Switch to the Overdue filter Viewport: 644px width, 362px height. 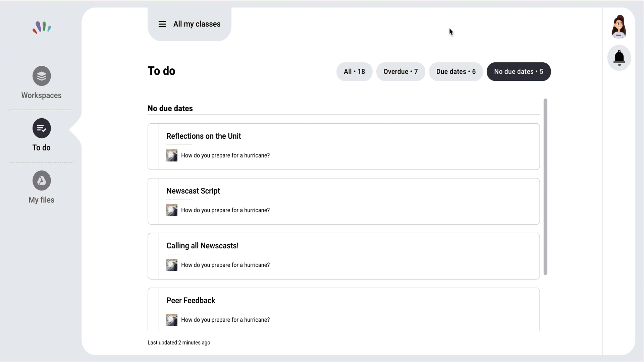click(x=400, y=71)
